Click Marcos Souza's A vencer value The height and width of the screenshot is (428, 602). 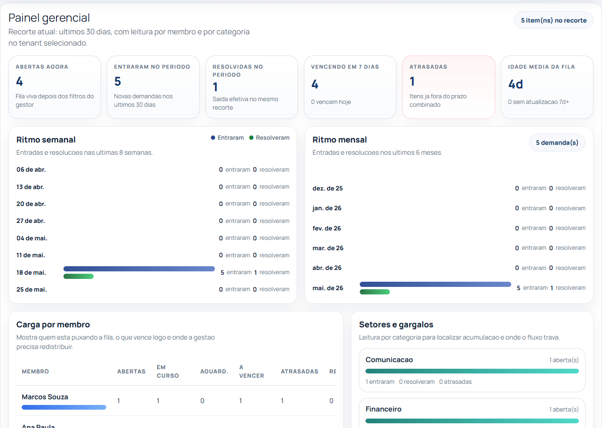(241, 401)
